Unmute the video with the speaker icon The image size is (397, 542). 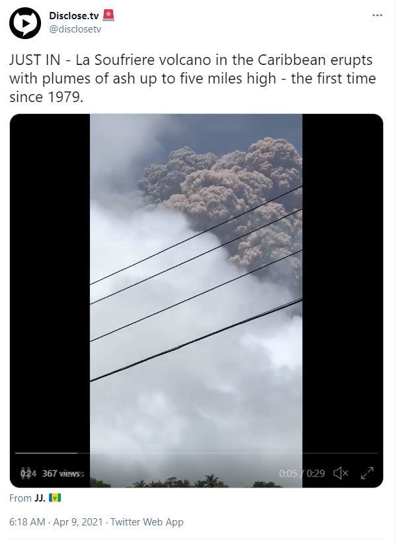341,473
